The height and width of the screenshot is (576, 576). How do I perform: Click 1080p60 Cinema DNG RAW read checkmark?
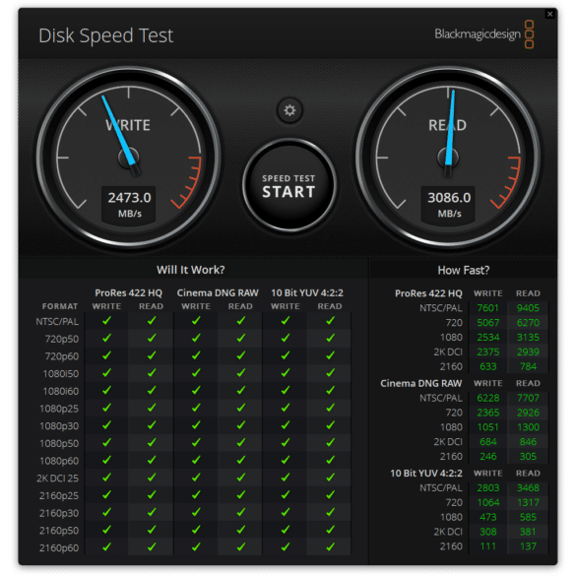pyautogui.click(x=241, y=460)
